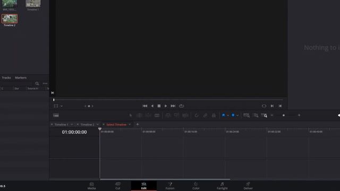Viewport: 340px width, 191px height.
Task: Open the viewer transform overlay mode icon
Action: pyautogui.click(x=56, y=106)
